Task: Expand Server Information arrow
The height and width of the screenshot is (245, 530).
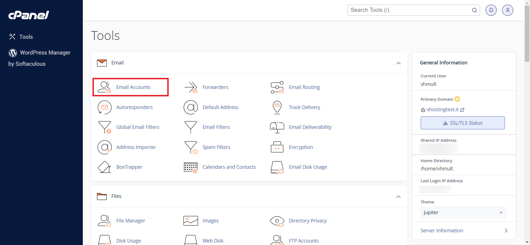Action: click(506, 231)
